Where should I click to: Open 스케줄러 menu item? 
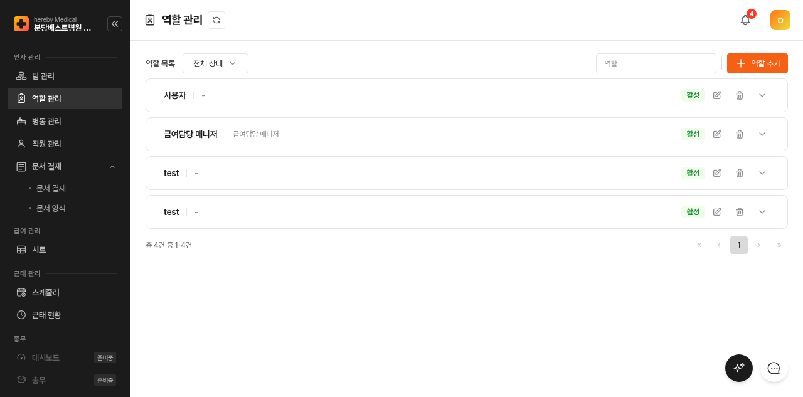click(65, 292)
